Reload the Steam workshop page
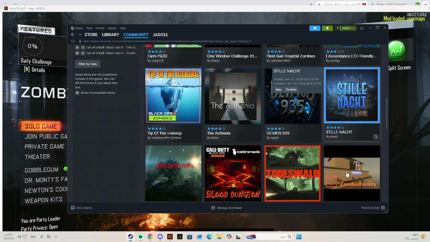Screen dimensions: 430x242 73,41
